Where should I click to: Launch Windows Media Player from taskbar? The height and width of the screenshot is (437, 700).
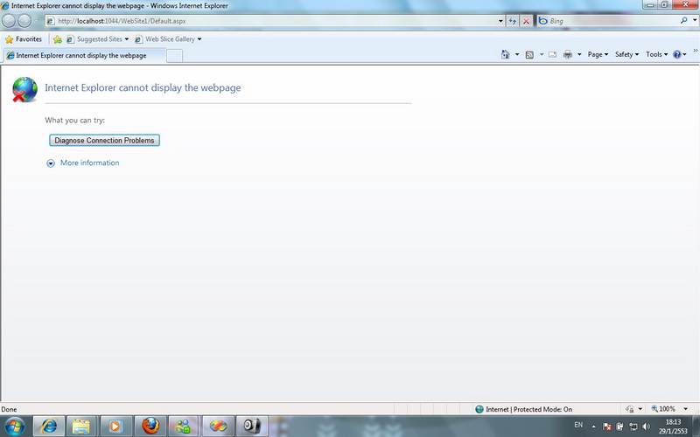click(x=115, y=427)
